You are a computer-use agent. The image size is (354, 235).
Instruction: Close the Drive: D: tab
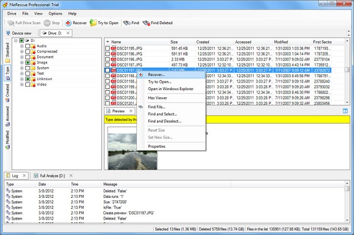(68, 33)
